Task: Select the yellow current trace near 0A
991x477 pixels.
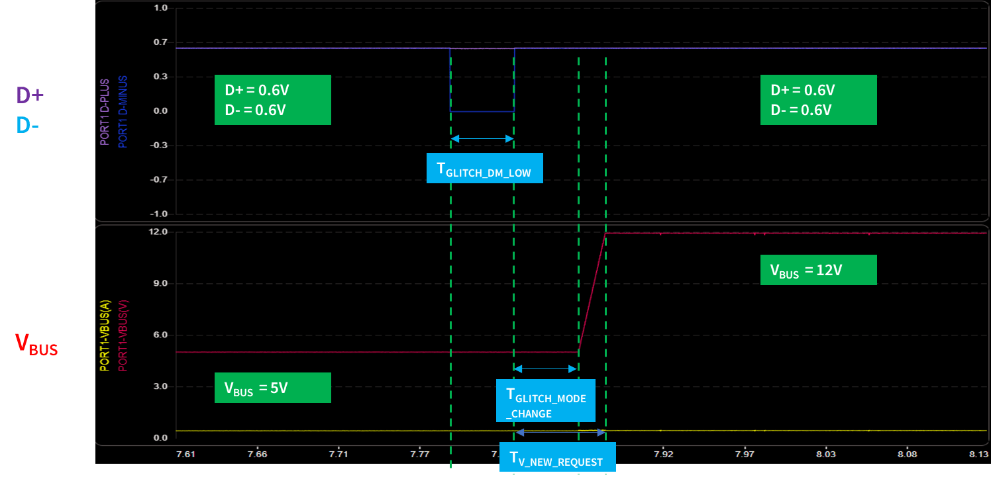Action: pos(331,429)
